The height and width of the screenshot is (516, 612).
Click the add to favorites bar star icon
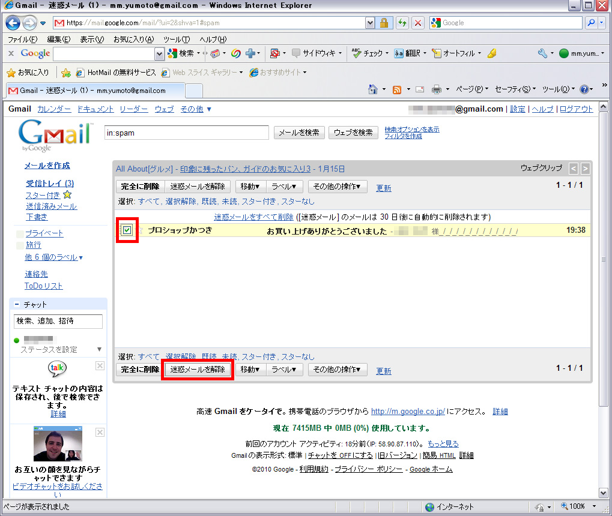66,73
